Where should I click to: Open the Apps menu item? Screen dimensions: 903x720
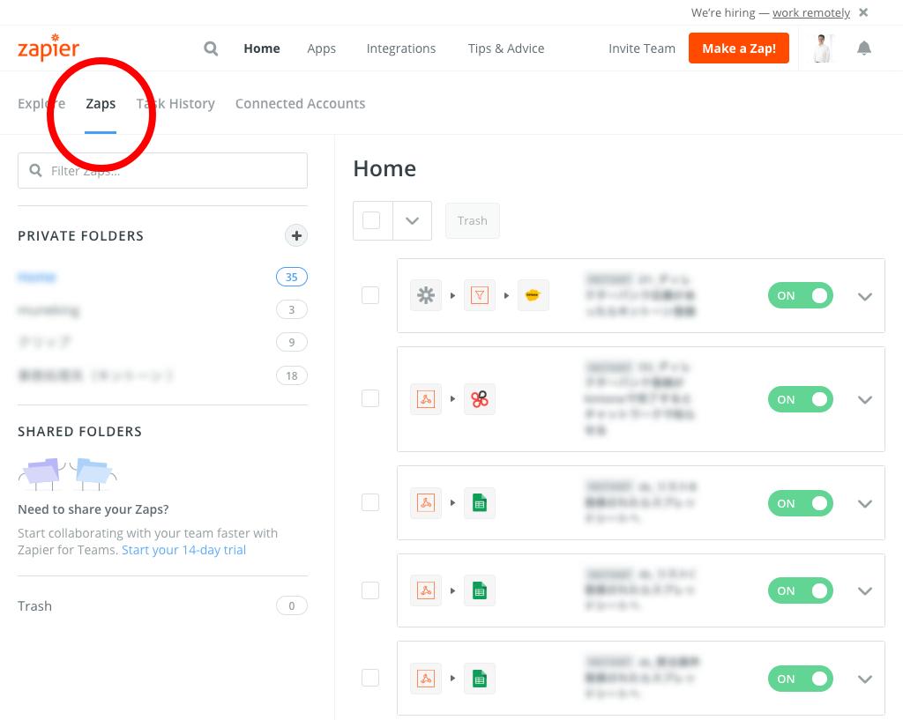(321, 49)
